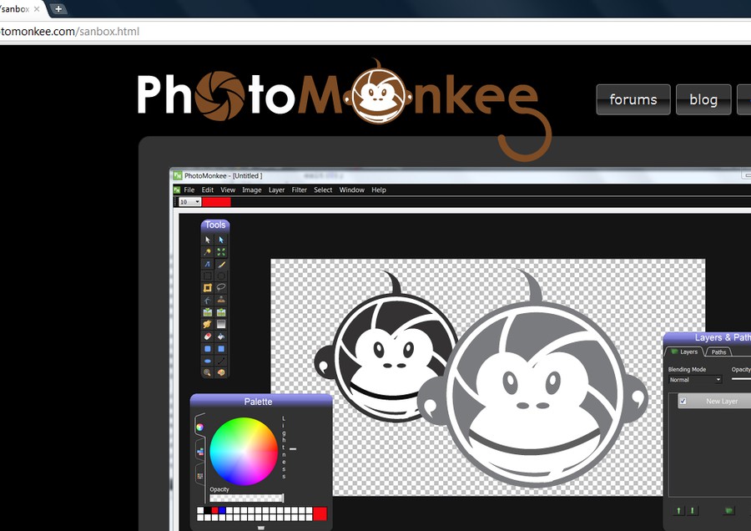
Task: Pick the eraser tool in Tools panel
Action: click(208, 336)
